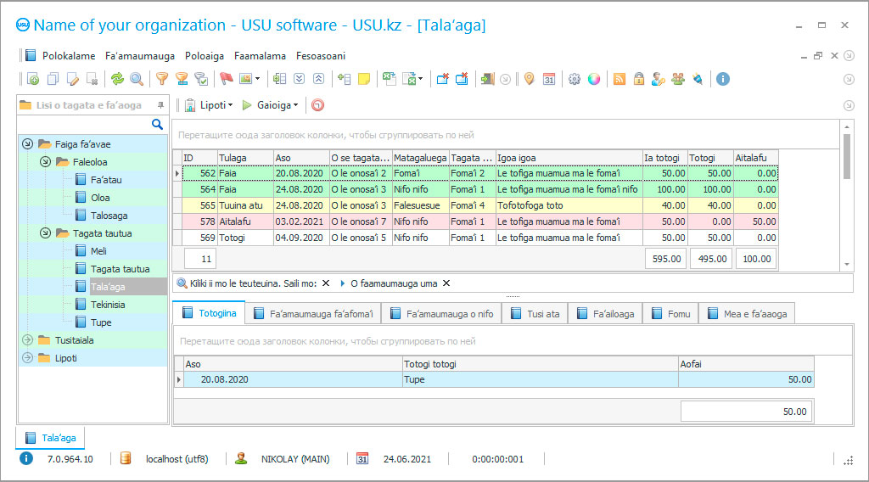Open the calendar icon in toolbar
869x482 pixels.
(x=549, y=79)
